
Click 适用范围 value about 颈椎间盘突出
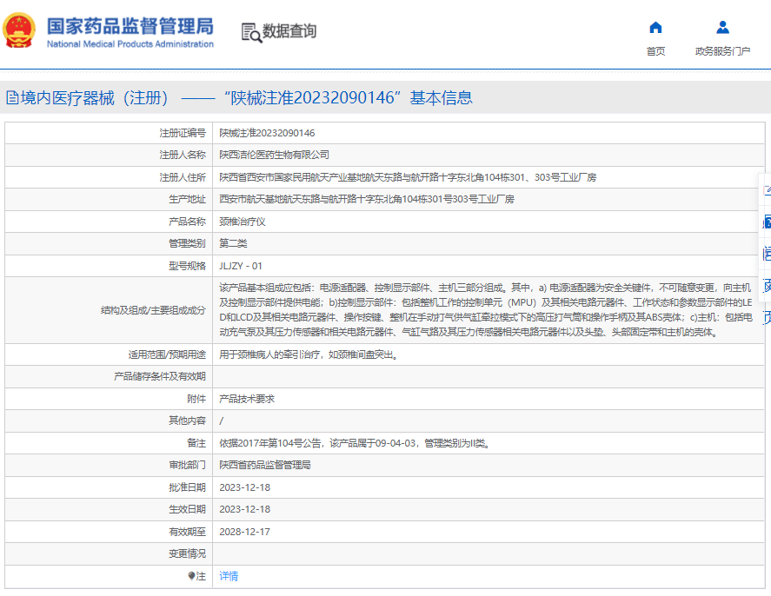[309, 354]
